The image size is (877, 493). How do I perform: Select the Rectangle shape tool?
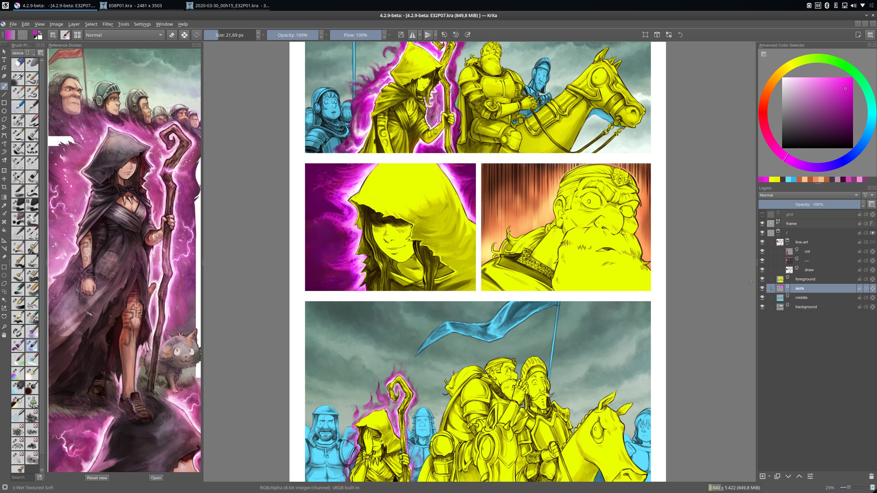pos(4,102)
